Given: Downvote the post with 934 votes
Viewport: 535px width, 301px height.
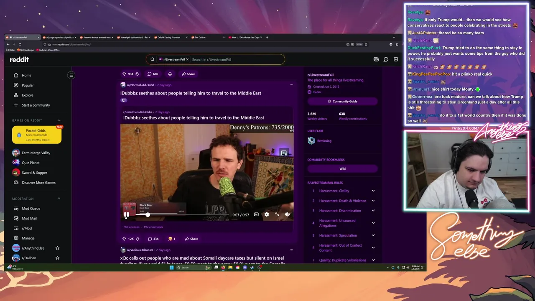Looking at the screenshot, I should tap(137, 74).
